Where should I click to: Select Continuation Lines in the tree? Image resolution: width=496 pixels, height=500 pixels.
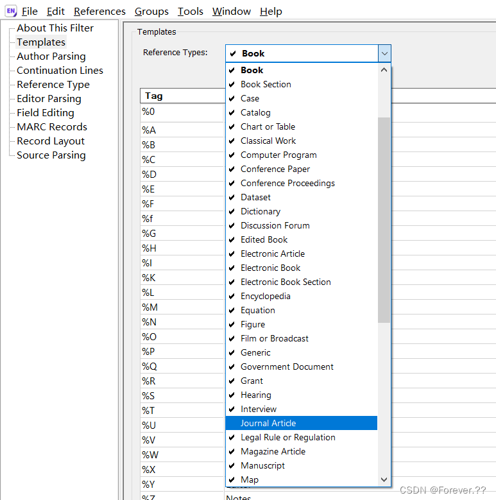point(60,71)
